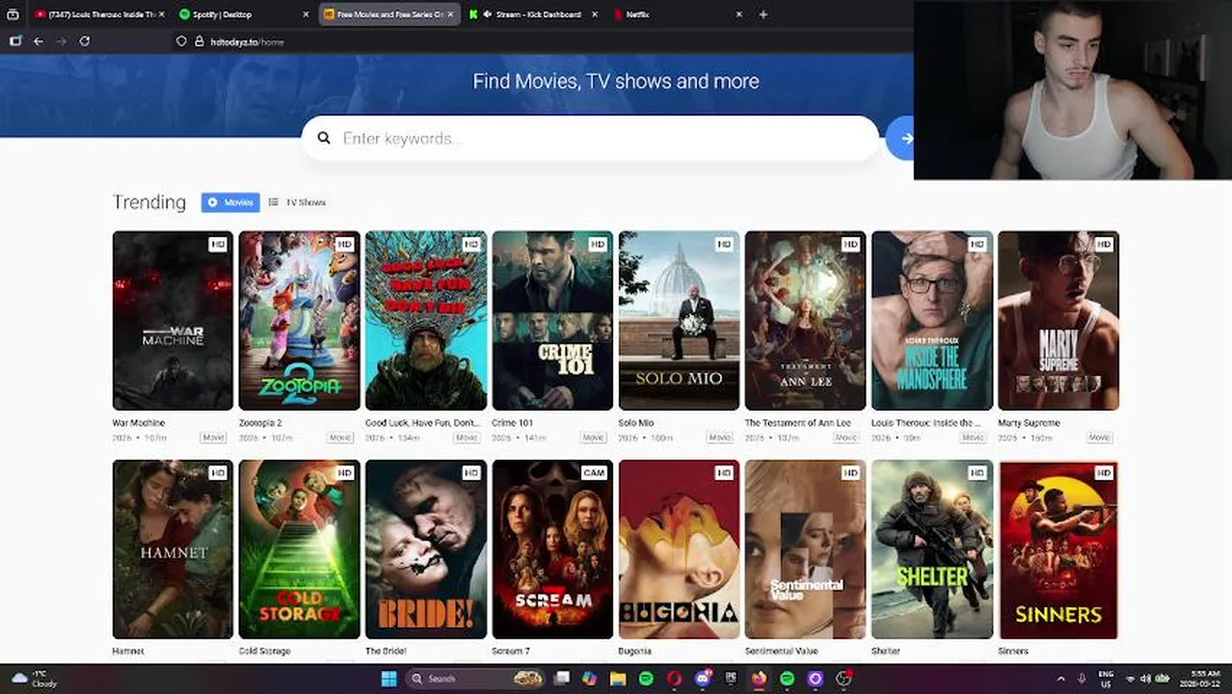Open the Opera browser taskbar icon
Viewport: 1232px width, 694px height.
[x=674, y=679]
